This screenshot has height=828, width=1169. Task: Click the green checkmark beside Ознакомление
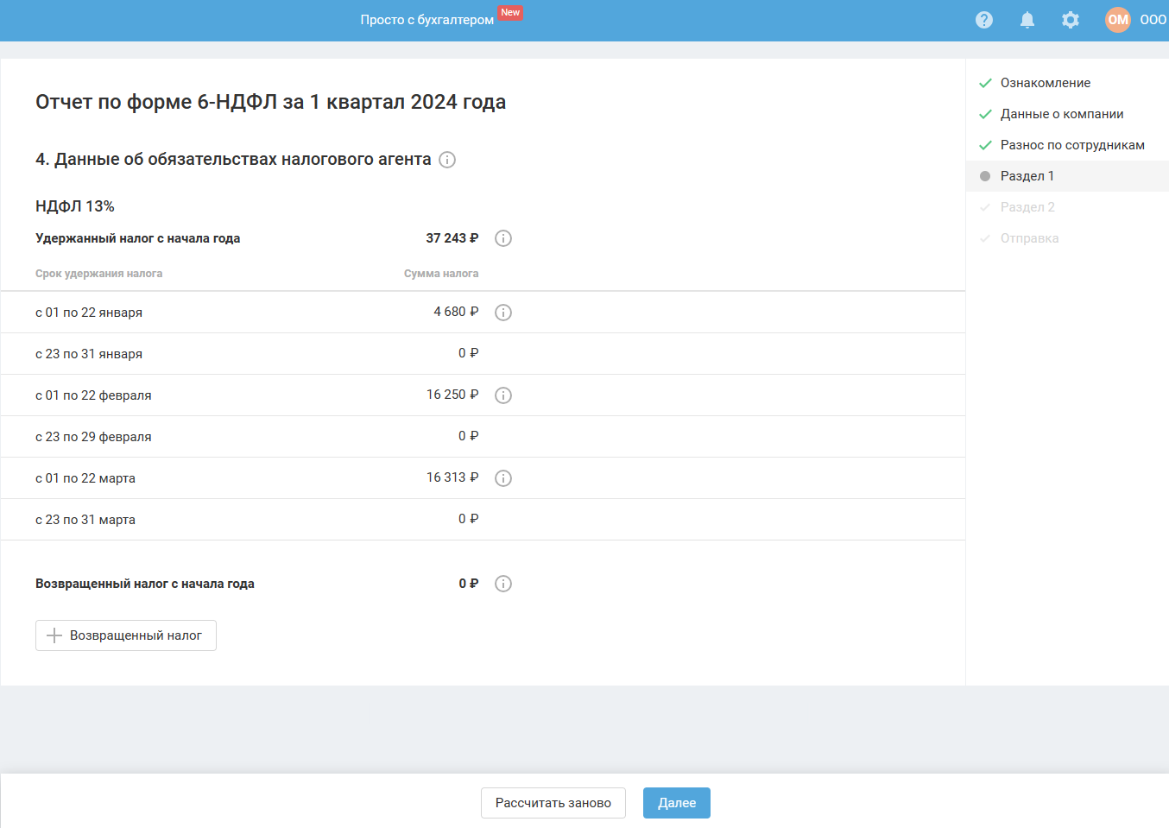(985, 83)
